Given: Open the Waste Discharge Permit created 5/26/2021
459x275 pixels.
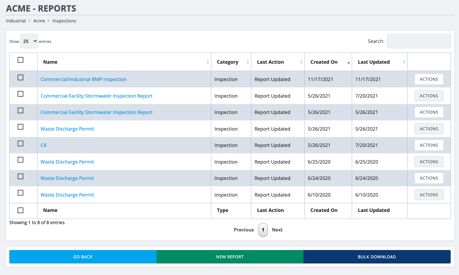Looking at the screenshot, I should click(67, 129).
